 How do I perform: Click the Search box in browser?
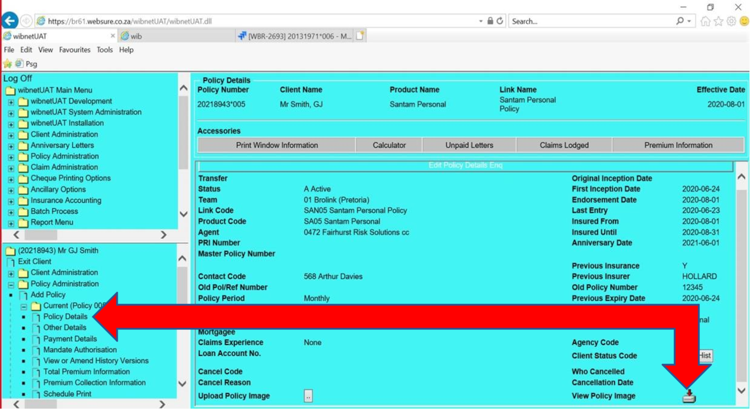[x=592, y=21]
